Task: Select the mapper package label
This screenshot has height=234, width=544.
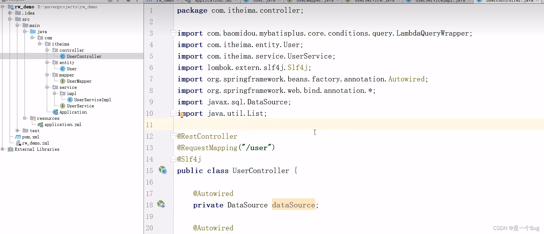Action: (x=67, y=75)
